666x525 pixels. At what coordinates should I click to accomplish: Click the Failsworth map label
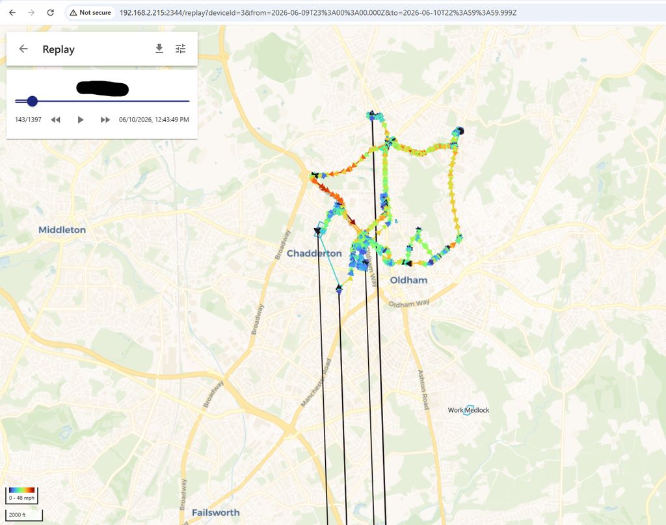216,512
